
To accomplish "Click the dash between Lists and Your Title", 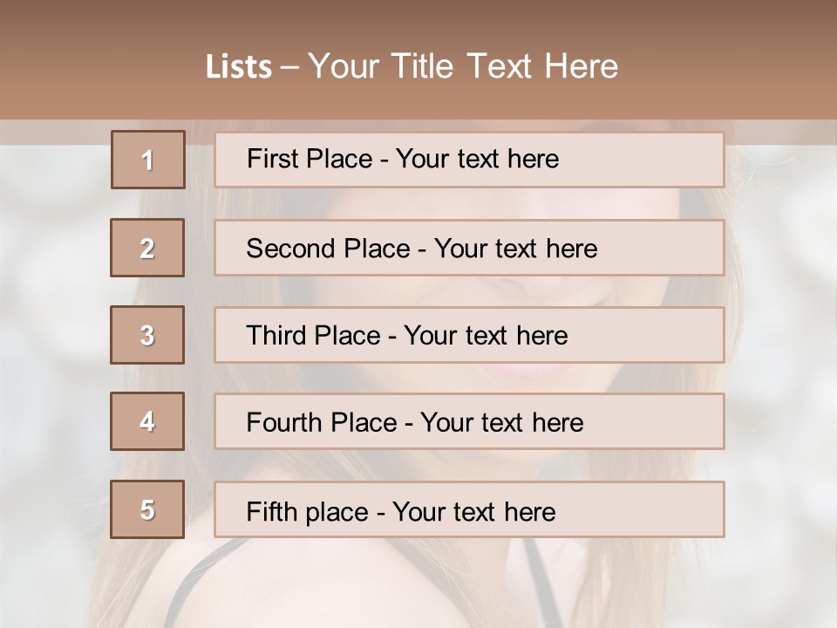I will [289, 67].
